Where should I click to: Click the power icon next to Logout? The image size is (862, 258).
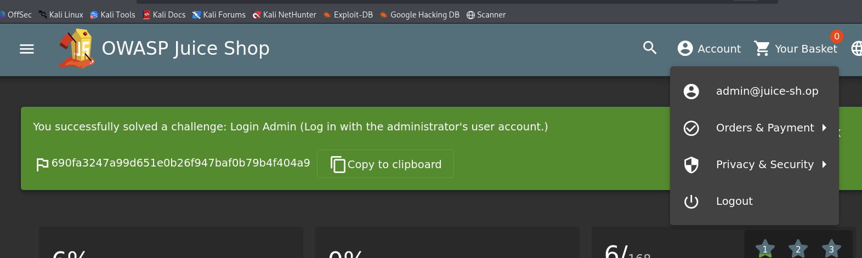(691, 202)
